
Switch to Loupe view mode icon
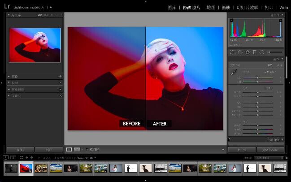[69, 149]
